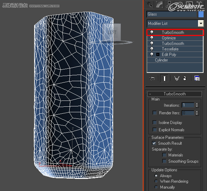Select the TurboSmooth entry below Optimize
The width and height of the screenshot is (207, 191).
pyautogui.click(x=175, y=44)
